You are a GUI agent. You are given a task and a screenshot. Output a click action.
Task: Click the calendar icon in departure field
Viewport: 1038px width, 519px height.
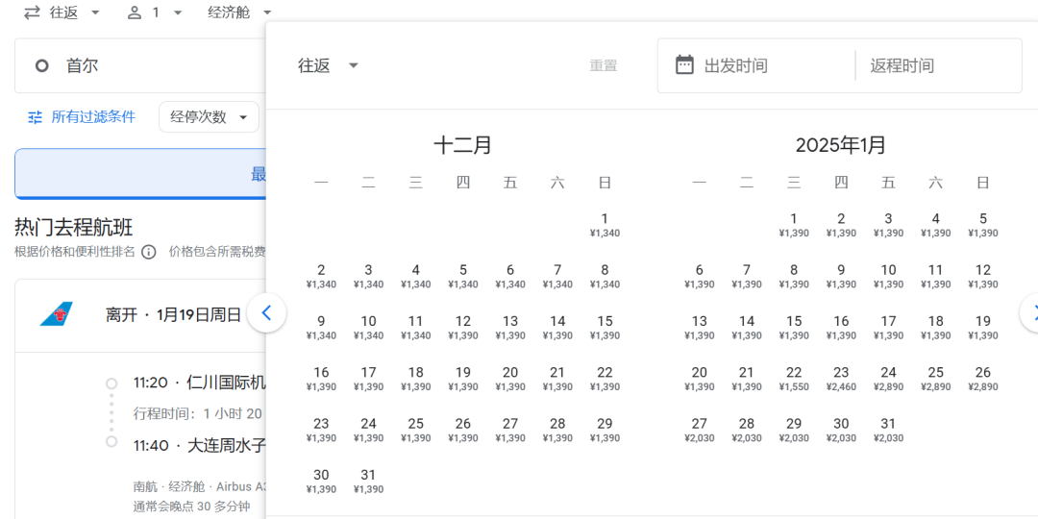point(684,65)
